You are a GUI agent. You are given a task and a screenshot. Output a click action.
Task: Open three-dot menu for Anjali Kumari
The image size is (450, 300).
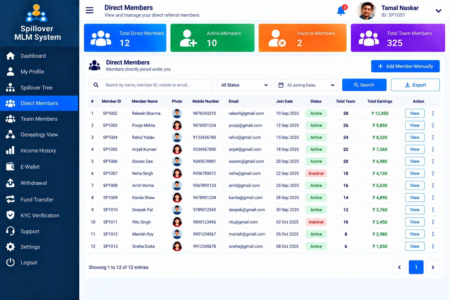click(433, 149)
